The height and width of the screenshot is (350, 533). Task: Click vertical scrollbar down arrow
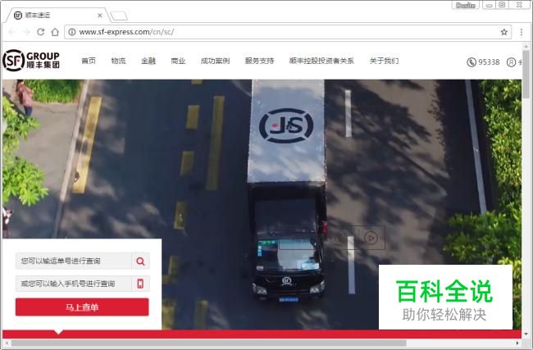point(526,334)
